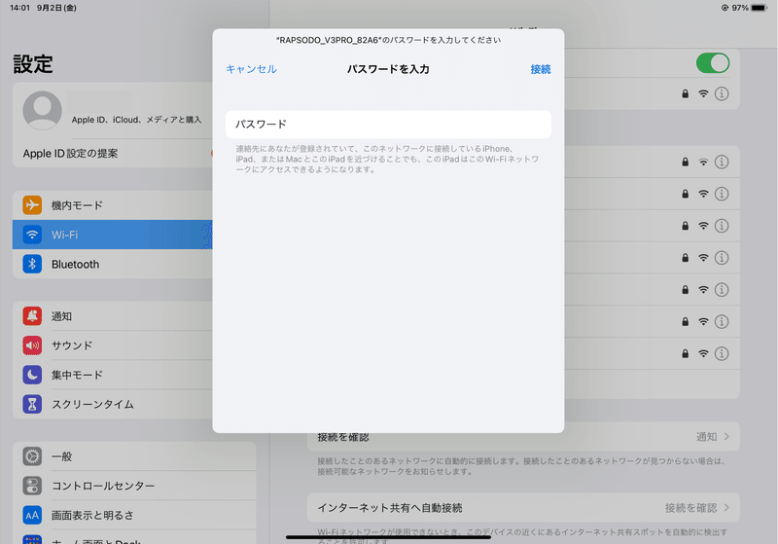Open info icon beside the Wi-Fi toggle's network
Screen dimensions: 778x544
click(x=722, y=93)
